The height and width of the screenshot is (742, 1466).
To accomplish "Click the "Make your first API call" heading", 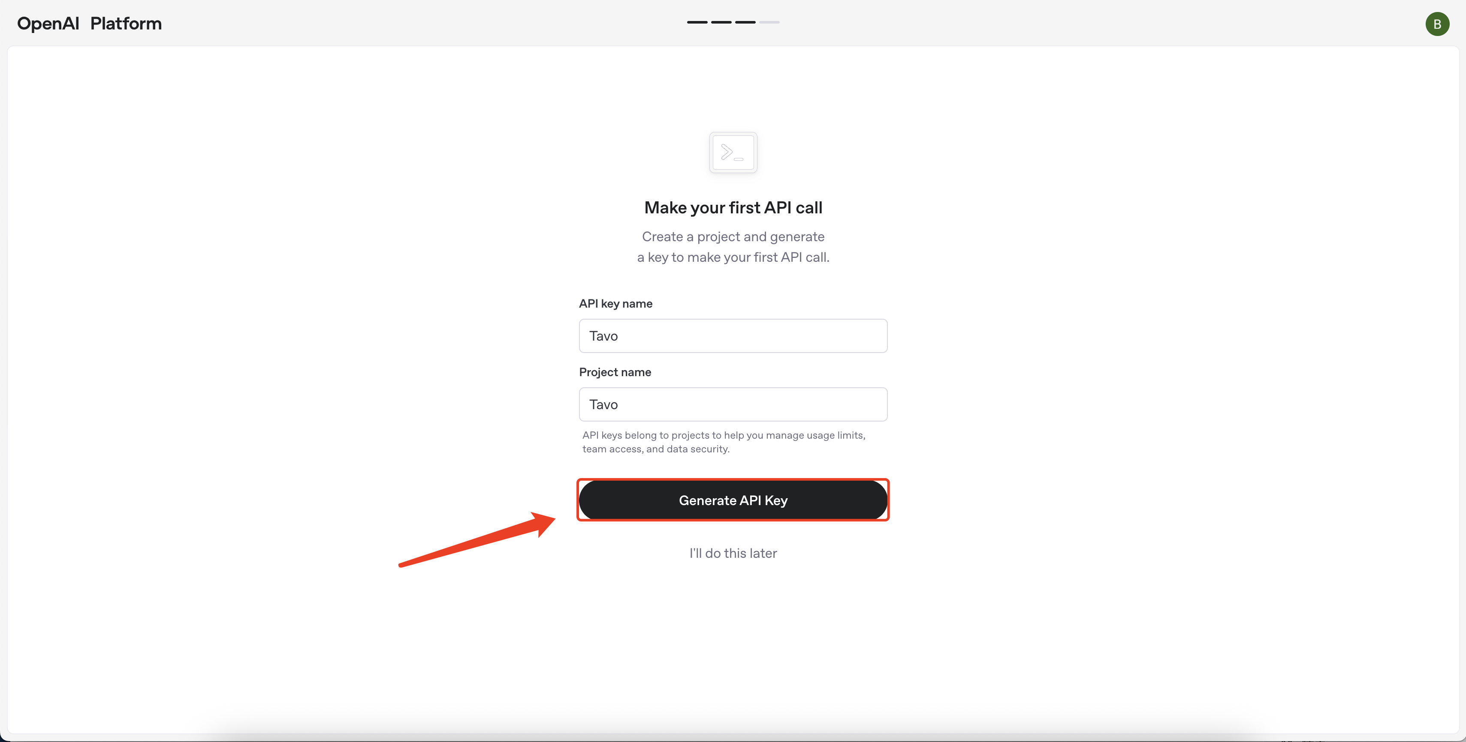I will (733, 207).
